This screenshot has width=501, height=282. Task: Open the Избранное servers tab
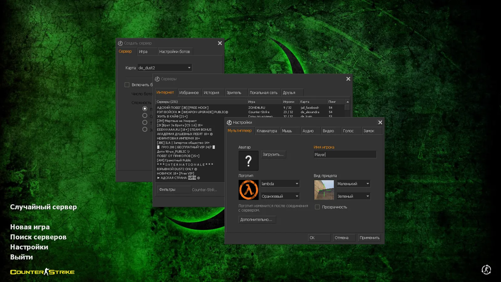[189, 93]
